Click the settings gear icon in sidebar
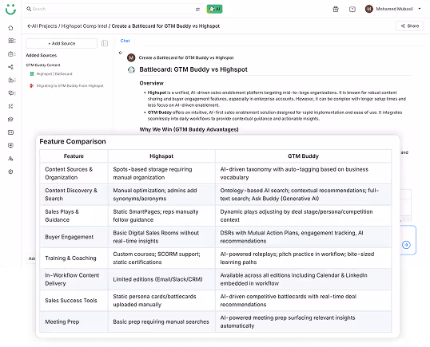The height and width of the screenshot is (347, 430). click(x=10, y=172)
